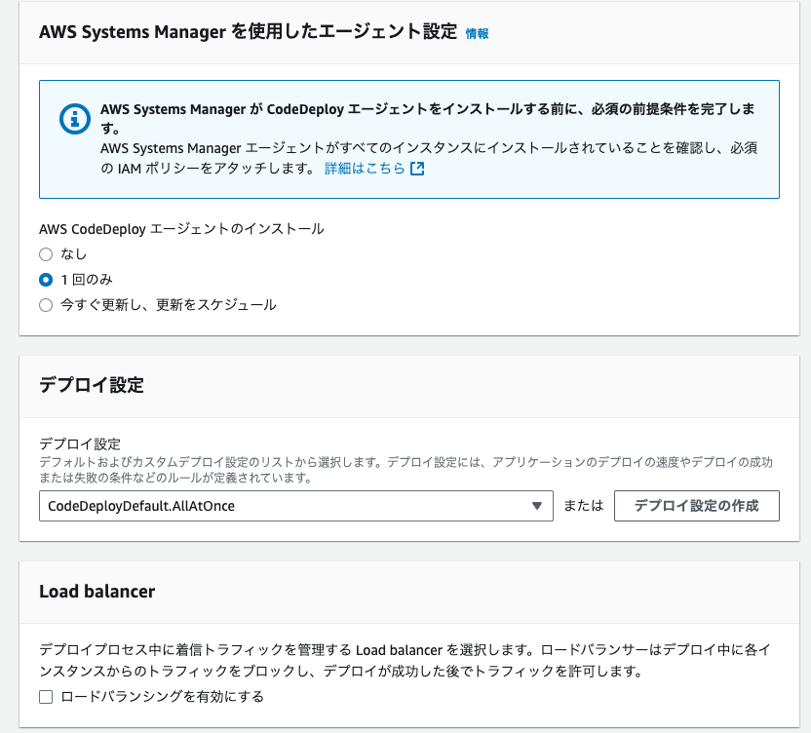
Task: Open the 情報 info link
Action: [x=477, y=33]
